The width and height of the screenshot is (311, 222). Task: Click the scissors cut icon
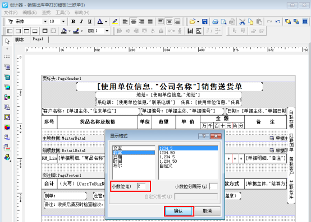click(x=242, y=21)
